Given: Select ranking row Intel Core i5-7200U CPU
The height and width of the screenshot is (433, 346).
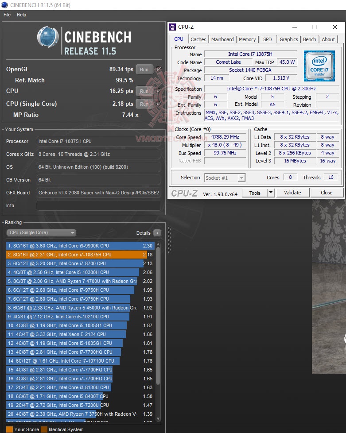Looking at the screenshot, I should [x=80, y=405].
